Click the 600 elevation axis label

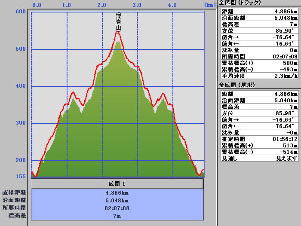point(20,12)
